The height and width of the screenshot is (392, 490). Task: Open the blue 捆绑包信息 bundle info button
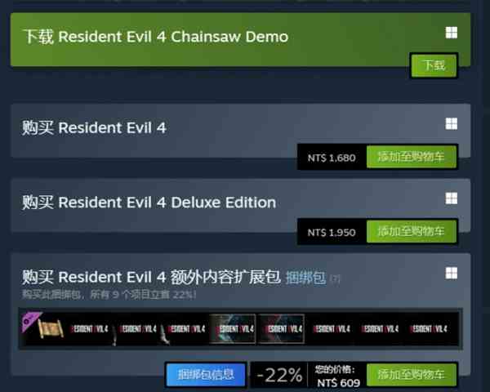tap(206, 374)
